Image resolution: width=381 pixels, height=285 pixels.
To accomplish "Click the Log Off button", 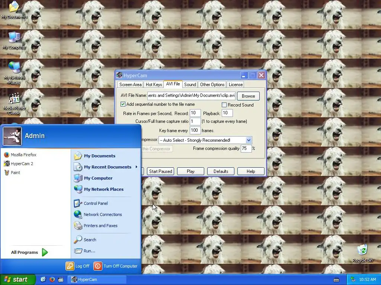I will point(78,266).
